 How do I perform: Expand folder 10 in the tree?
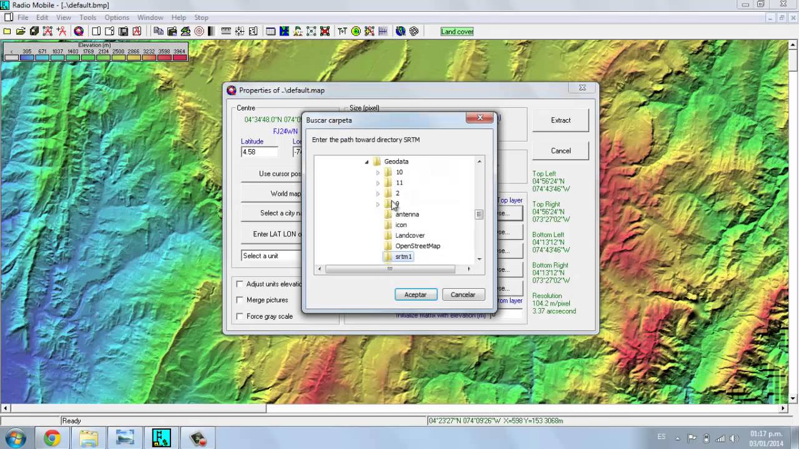378,172
